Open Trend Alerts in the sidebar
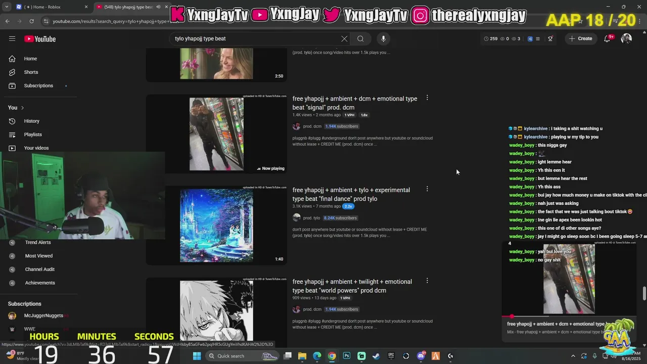The width and height of the screenshot is (647, 364). (x=38, y=242)
